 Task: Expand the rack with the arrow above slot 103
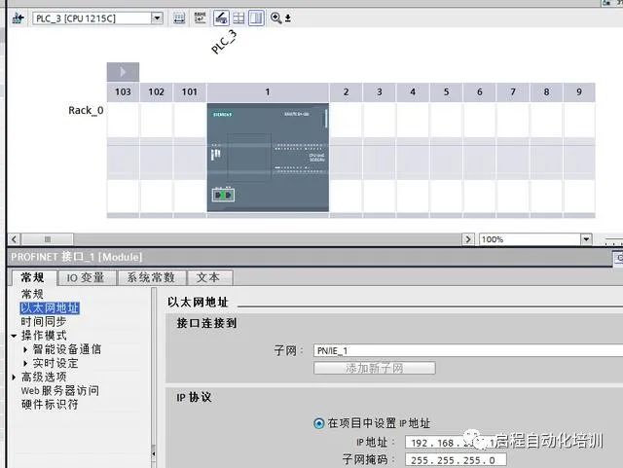(123, 72)
